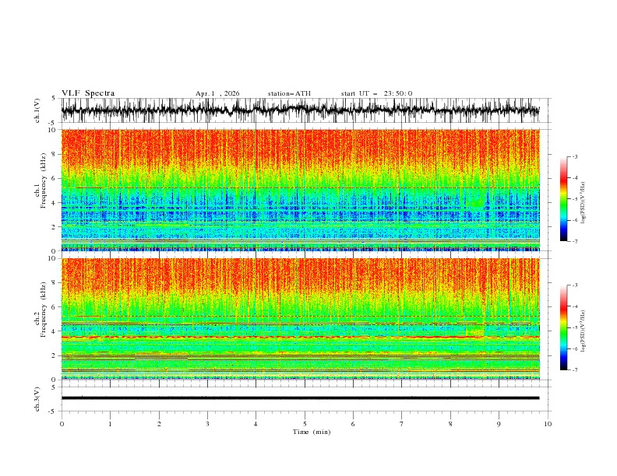Image resolution: width=617 pixels, height=476 pixels.
Task: Click the ch.1(V) waveform trace panel
Action: point(300,110)
